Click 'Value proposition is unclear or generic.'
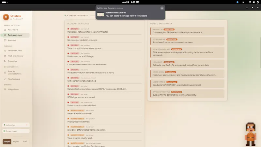 [x=104, y=47]
